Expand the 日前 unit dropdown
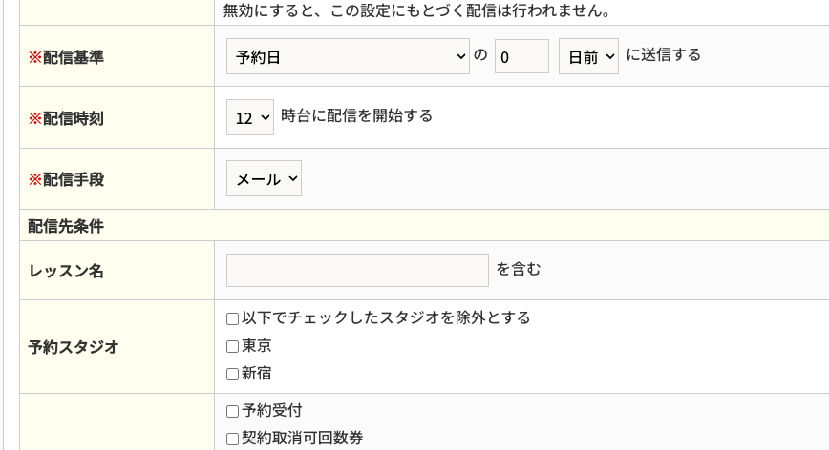 pos(588,56)
